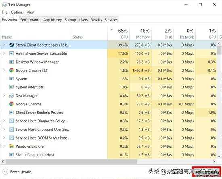This screenshot has height=179, width=222.
Task: Sort by the Name column header
Action: 36,33
